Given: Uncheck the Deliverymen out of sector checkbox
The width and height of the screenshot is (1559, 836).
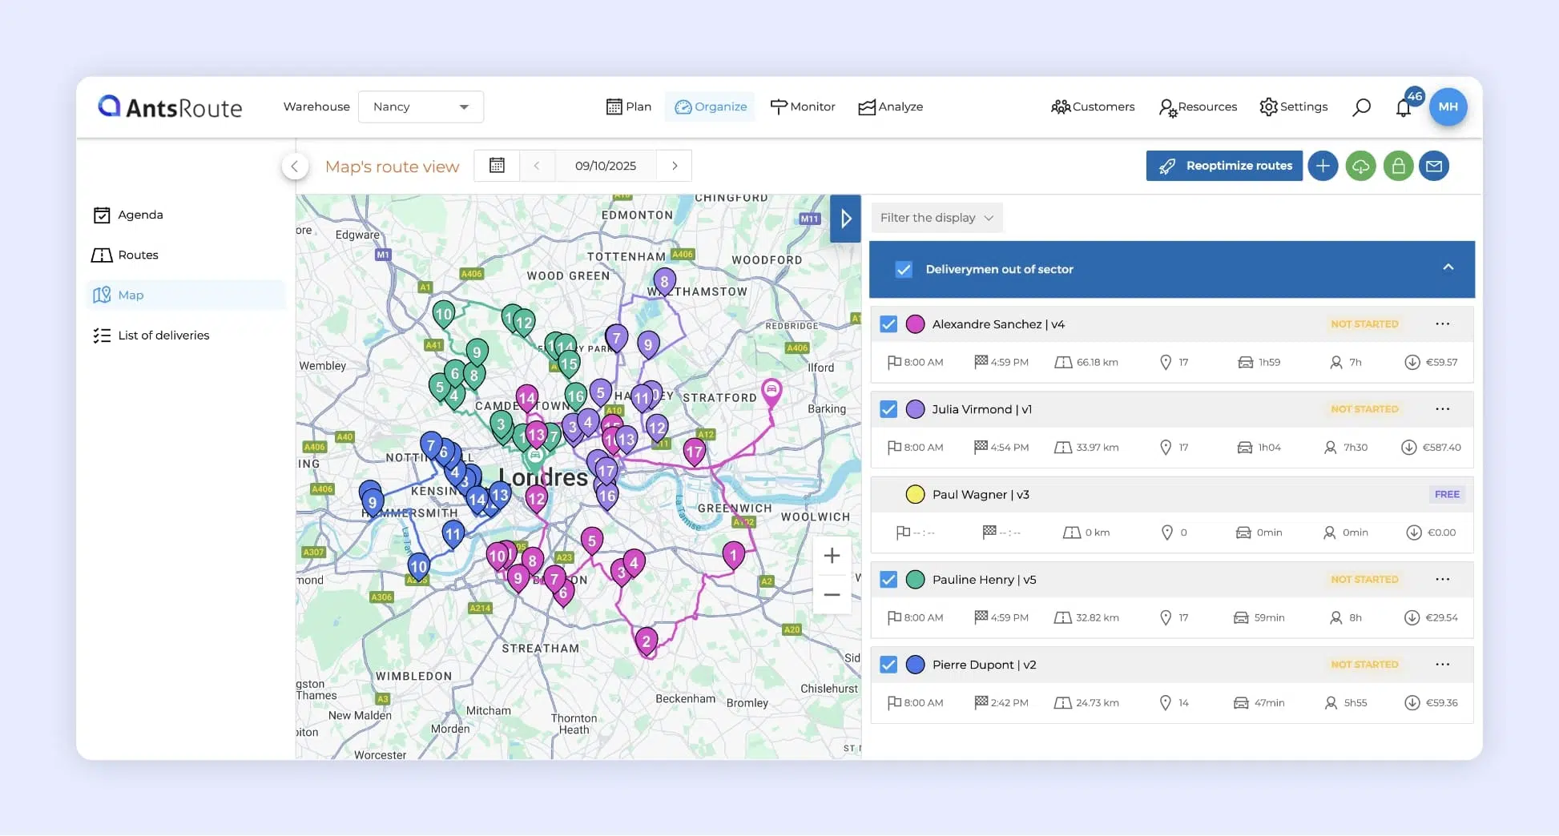Looking at the screenshot, I should pos(903,270).
